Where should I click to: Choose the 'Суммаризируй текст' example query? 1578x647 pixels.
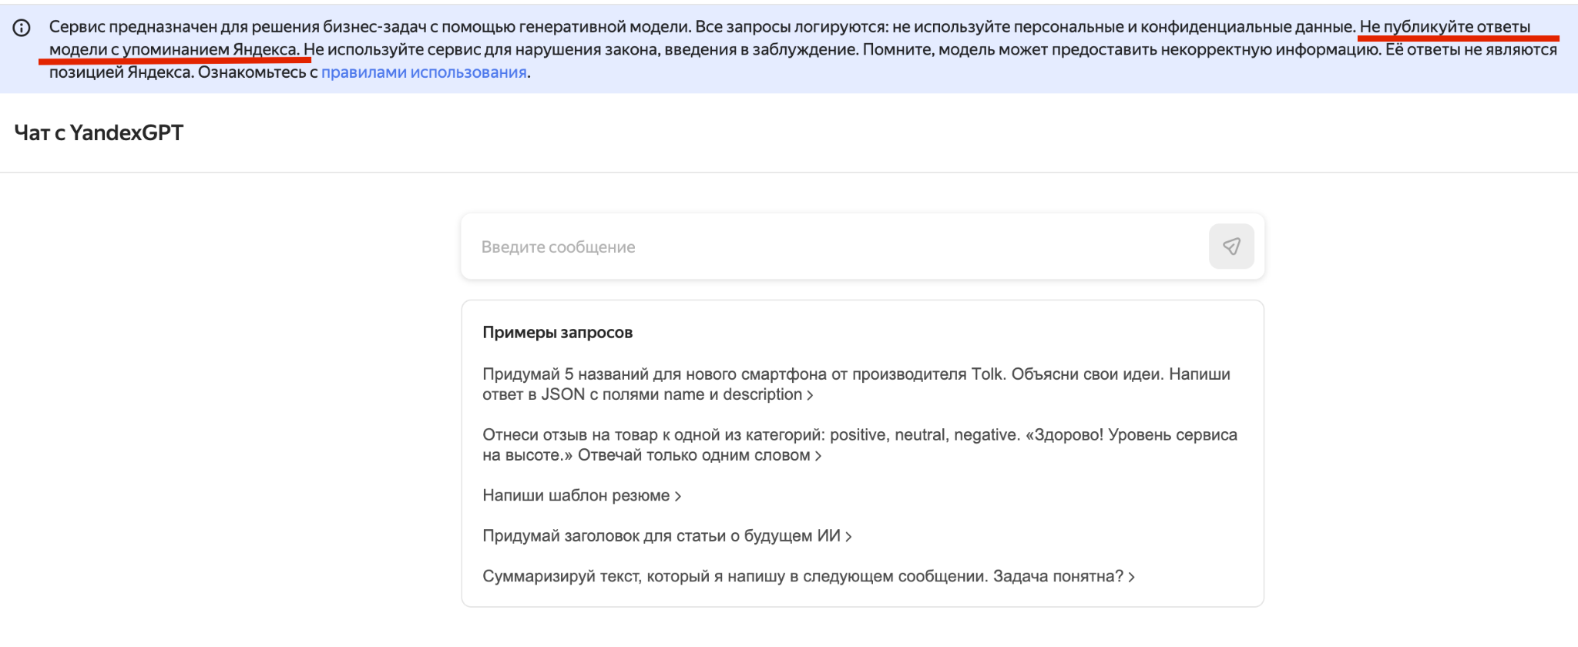pos(808,576)
